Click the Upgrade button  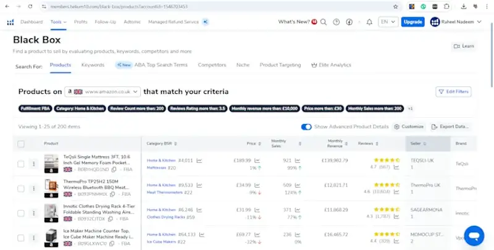[412, 22]
